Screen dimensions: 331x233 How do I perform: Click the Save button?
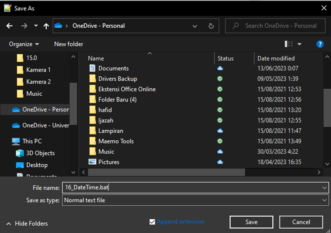251,222
